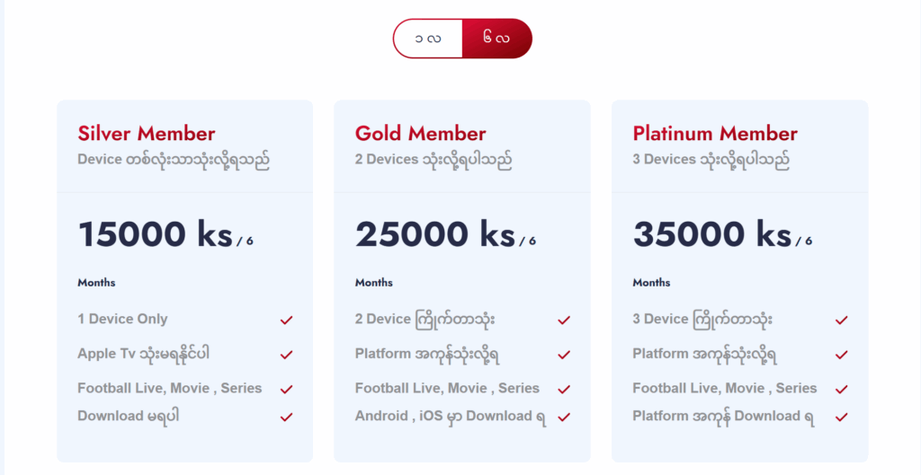Select the ၆ လ (6 month) billing option

coord(496,39)
